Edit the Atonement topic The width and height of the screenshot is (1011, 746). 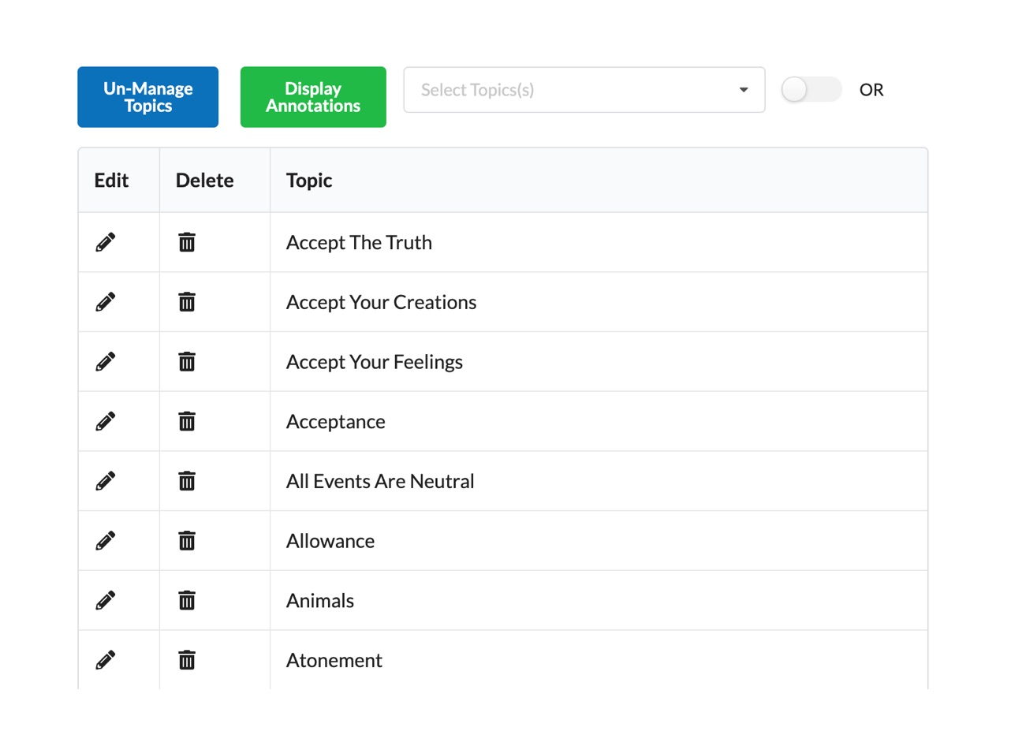106,660
